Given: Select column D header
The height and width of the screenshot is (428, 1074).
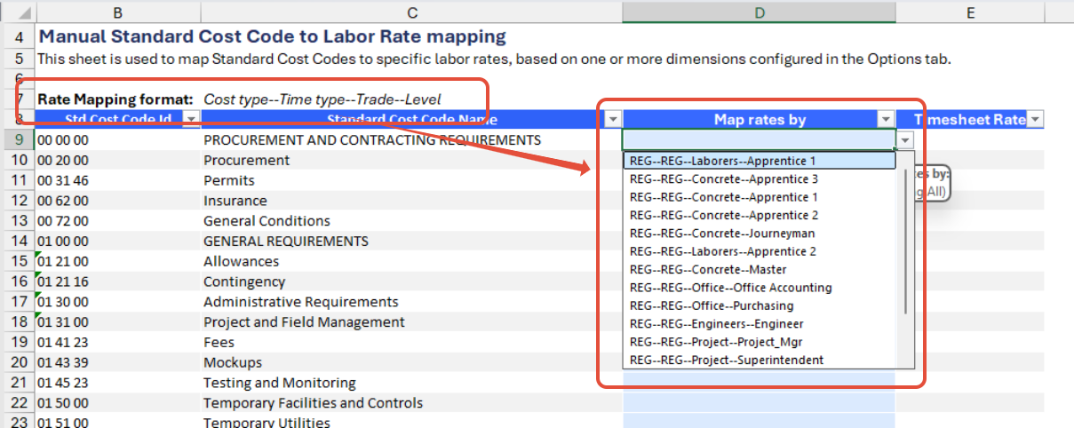Looking at the screenshot, I should click(759, 12).
